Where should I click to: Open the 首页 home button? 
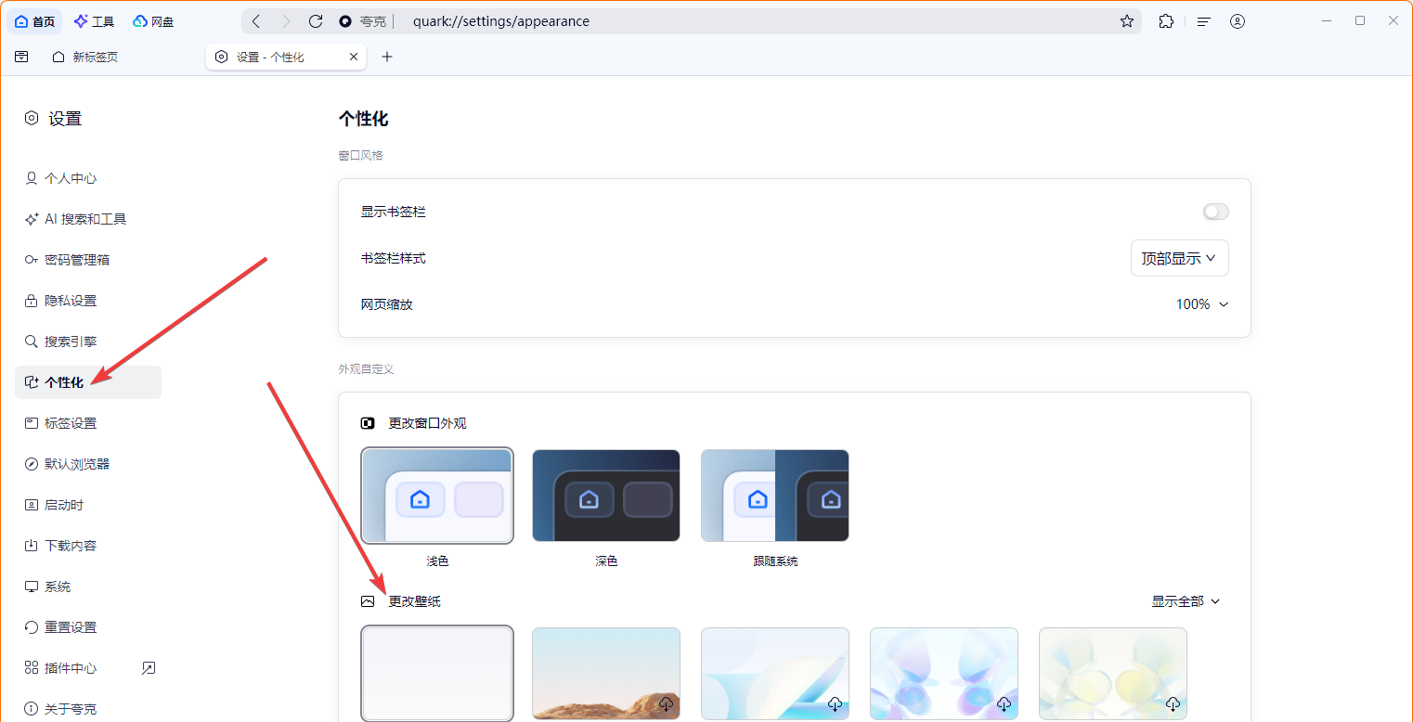(35, 21)
